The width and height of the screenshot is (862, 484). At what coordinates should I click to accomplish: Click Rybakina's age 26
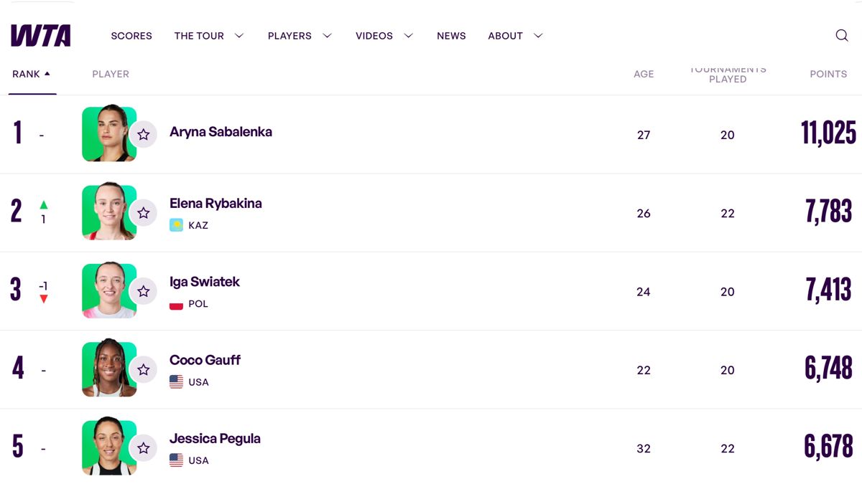point(644,214)
